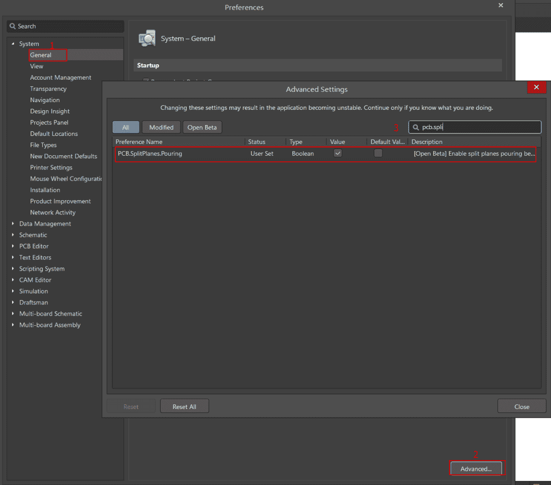The width and height of the screenshot is (551, 485).
Task: Open File Types settings
Action: tap(43, 145)
